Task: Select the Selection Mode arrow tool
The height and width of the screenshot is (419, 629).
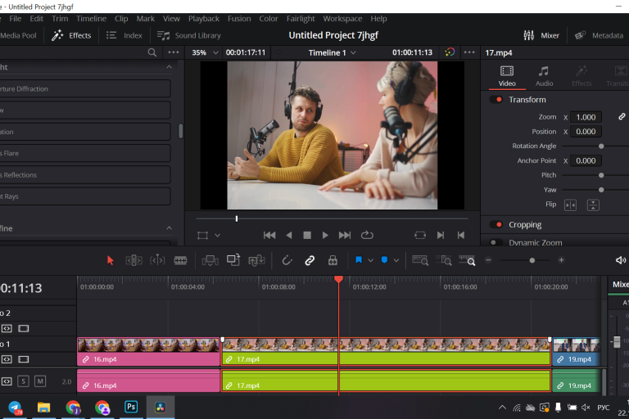Action: coord(111,260)
